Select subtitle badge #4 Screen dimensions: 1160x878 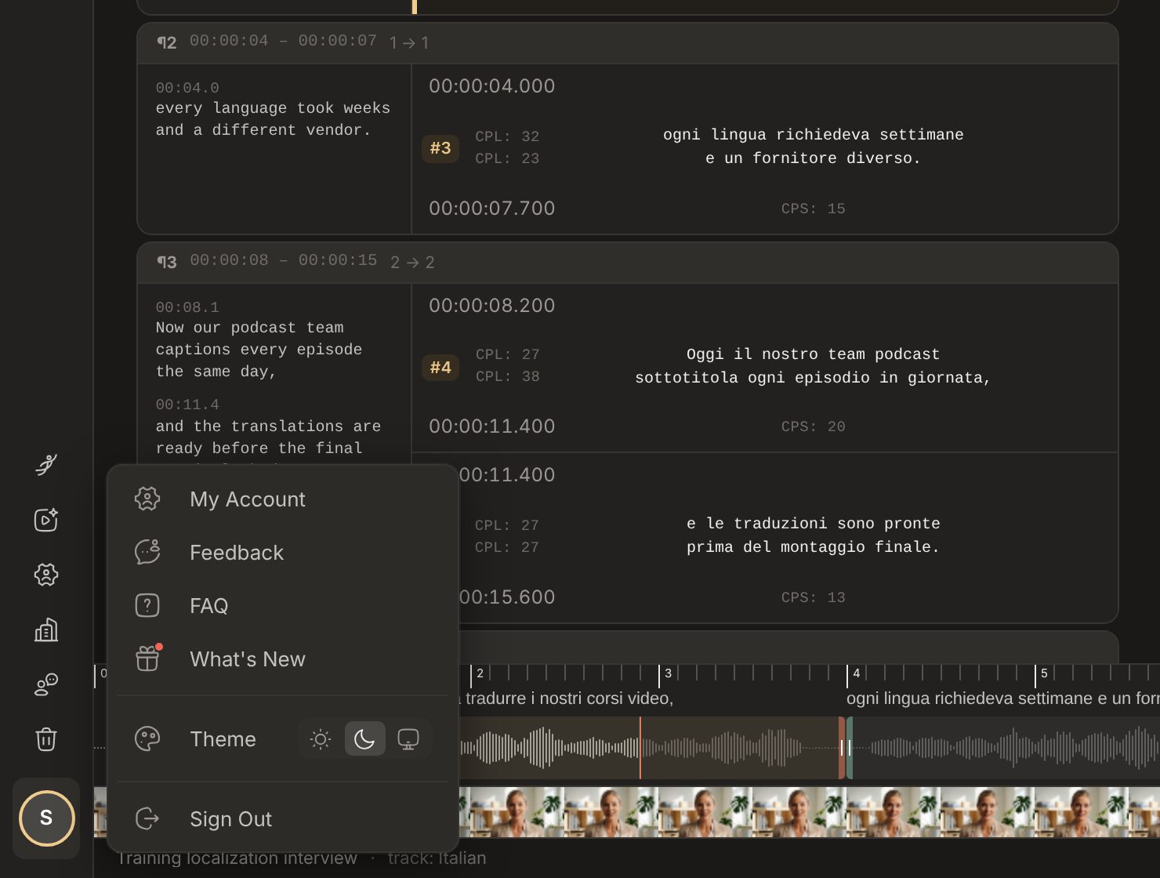click(440, 367)
